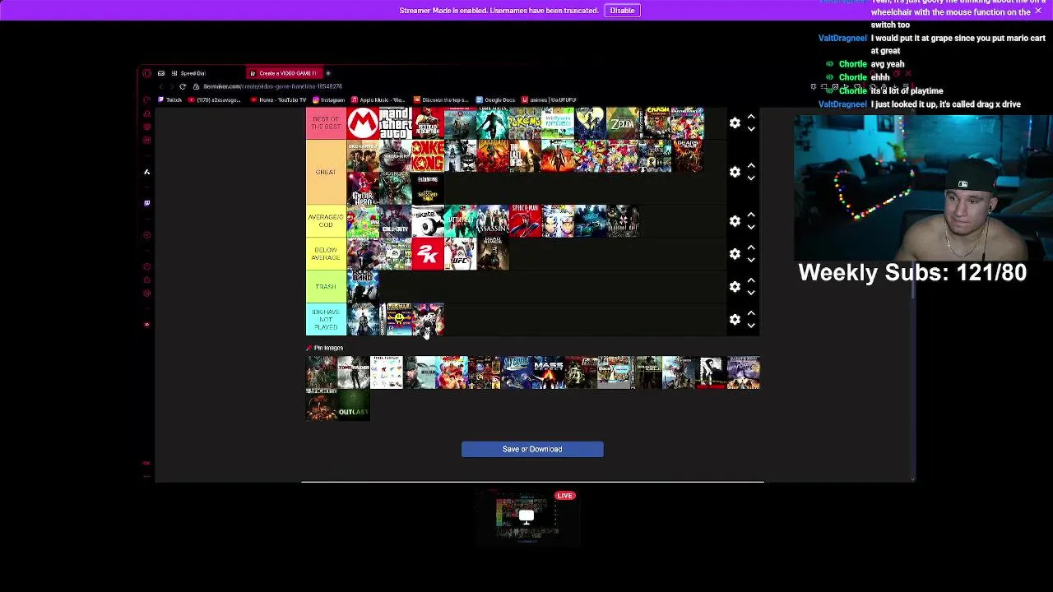Edit the BEST OF THE BEST tier label
1053x592 pixels.
tap(326, 123)
